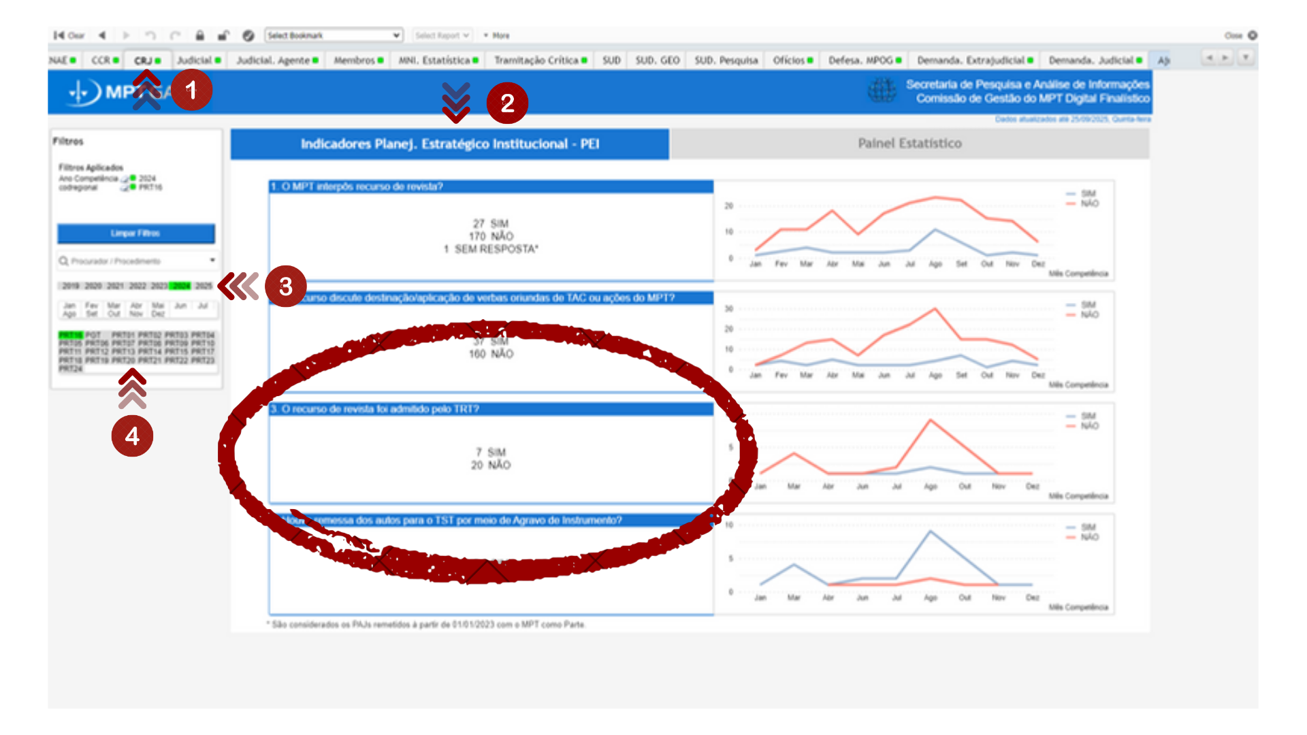Click the Back navigation arrow

(x=102, y=35)
